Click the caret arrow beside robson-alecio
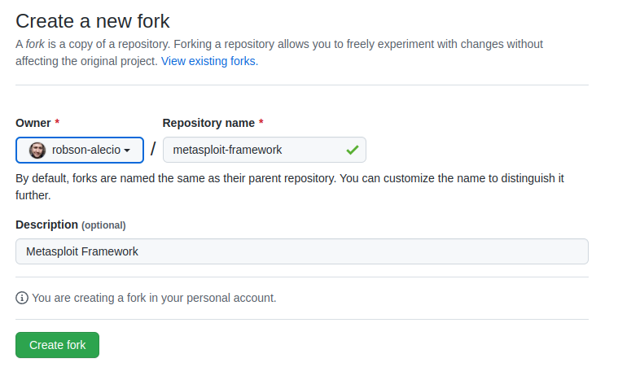Screen dimensions: 618x371 pyautogui.click(x=127, y=151)
